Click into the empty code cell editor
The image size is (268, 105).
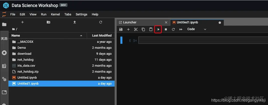[203, 40]
